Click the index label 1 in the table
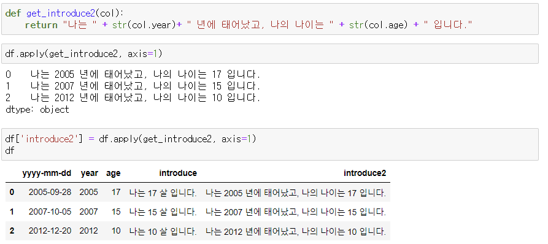Viewport: 548px width, 244px height. click(12, 212)
